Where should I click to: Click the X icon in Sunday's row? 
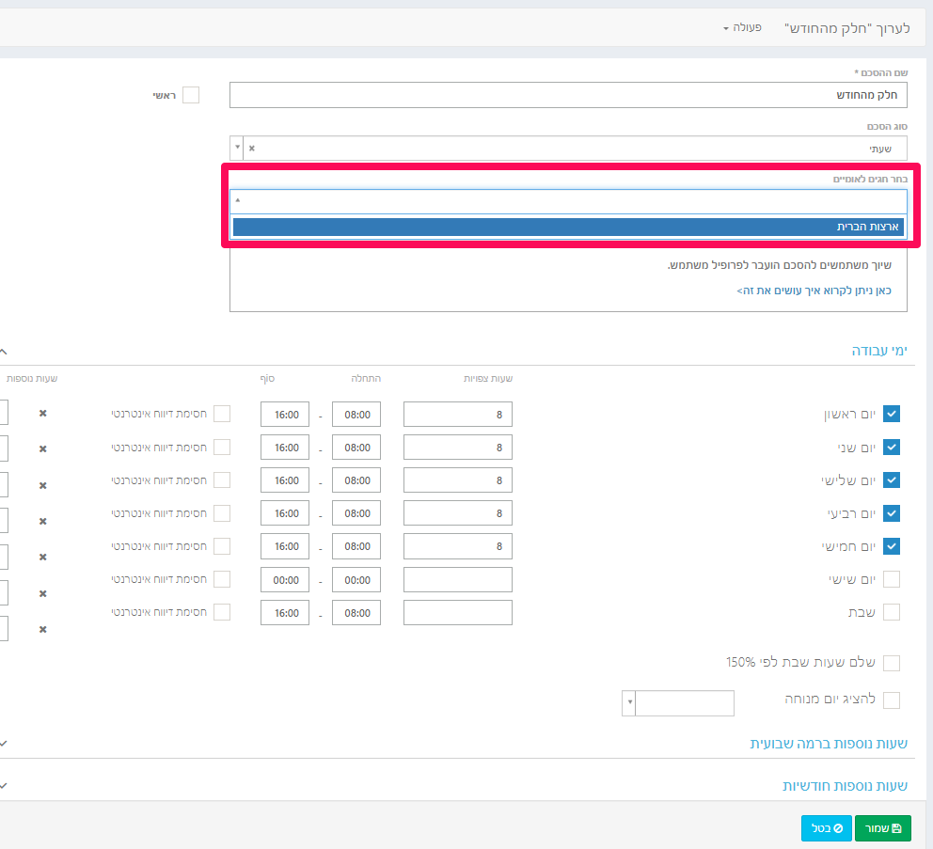coord(42,414)
